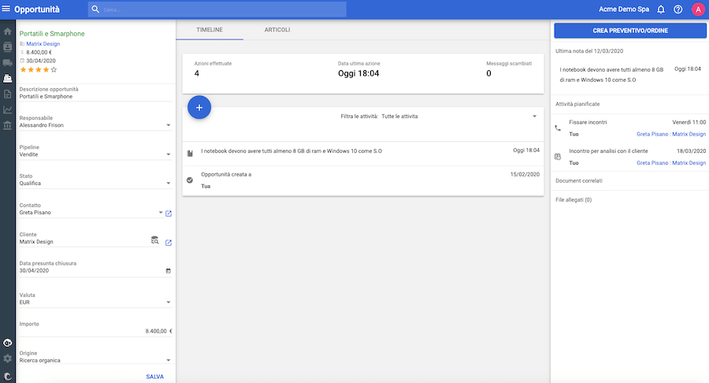Click File allegati (0) section
Screen dimensions: 709x383
pyautogui.click(x=574, y=200)
